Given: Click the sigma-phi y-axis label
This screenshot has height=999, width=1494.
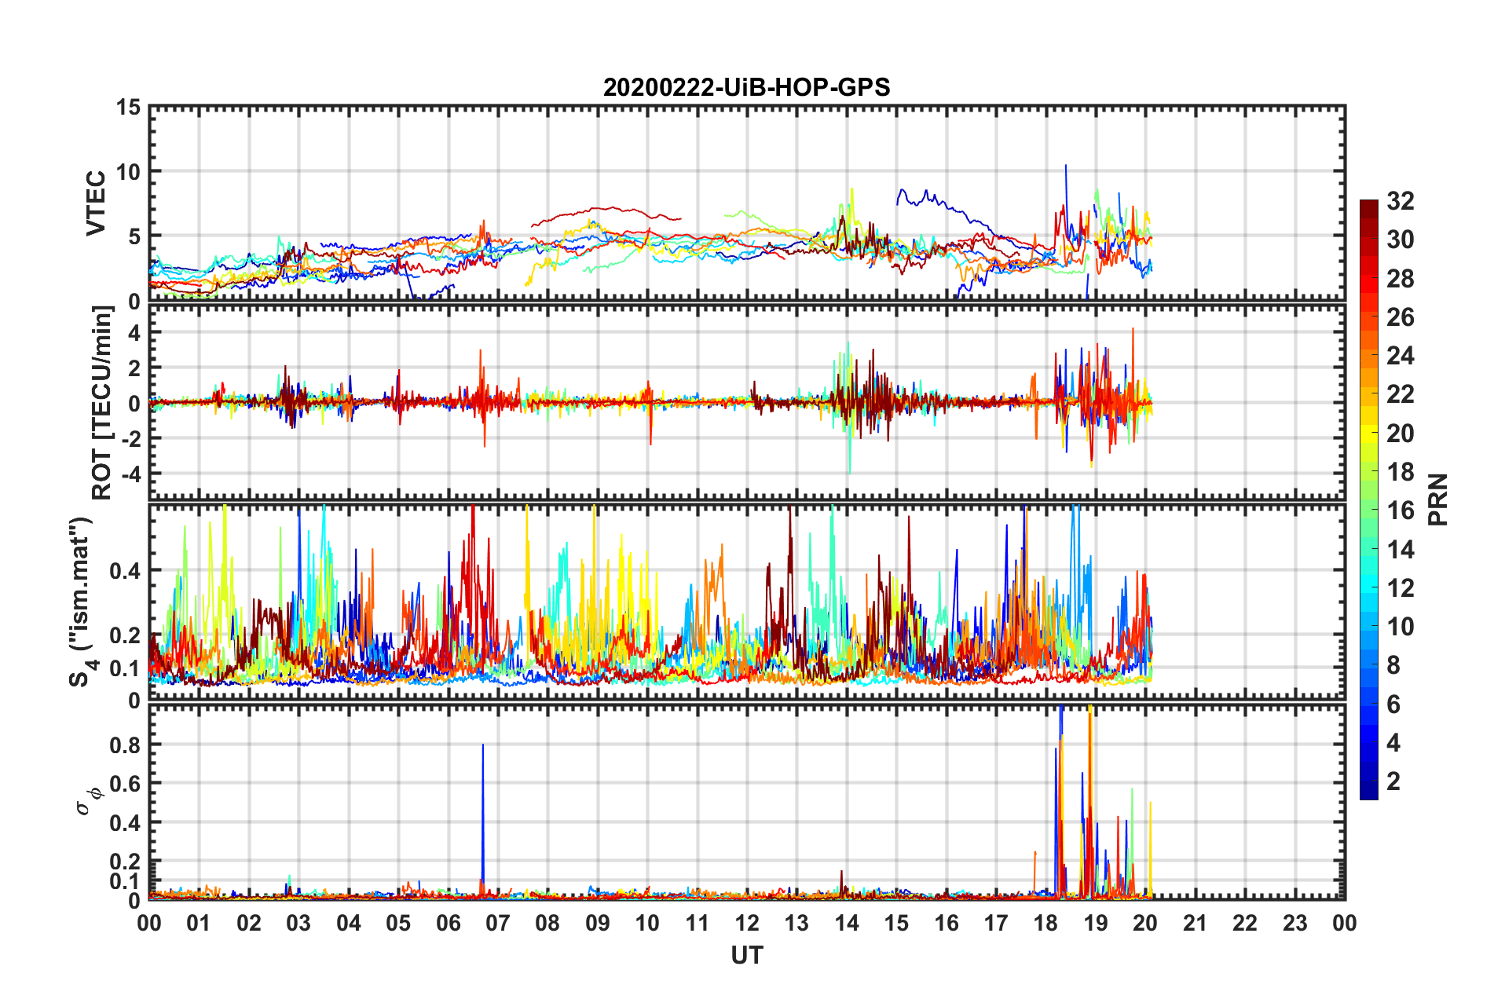Looking at the screenshot, I should tap(88, 800).
